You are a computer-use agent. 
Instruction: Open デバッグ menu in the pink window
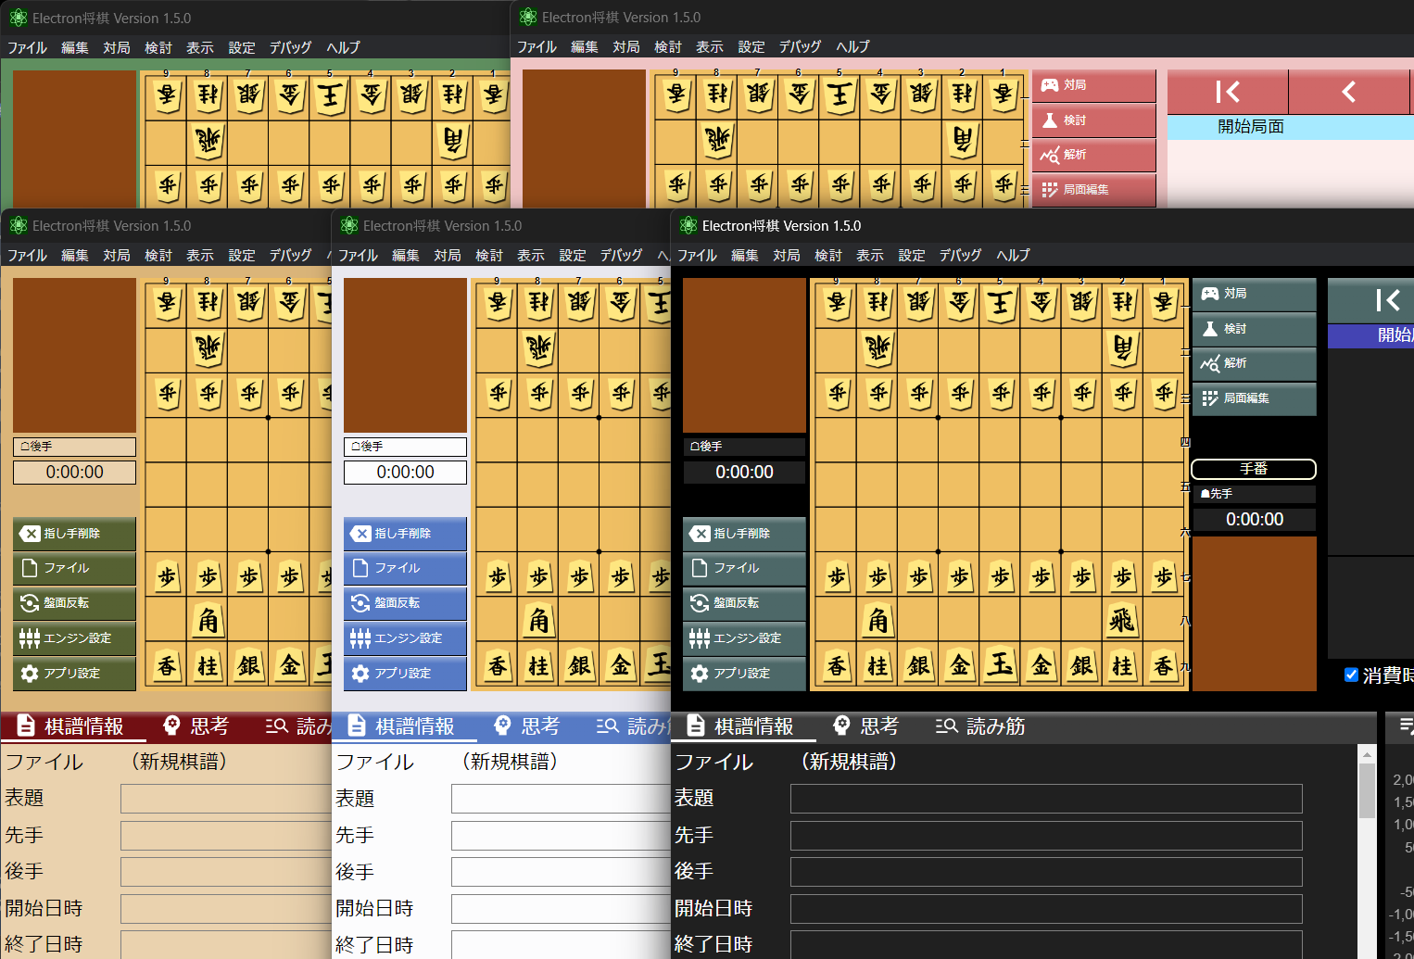[800, 46]
